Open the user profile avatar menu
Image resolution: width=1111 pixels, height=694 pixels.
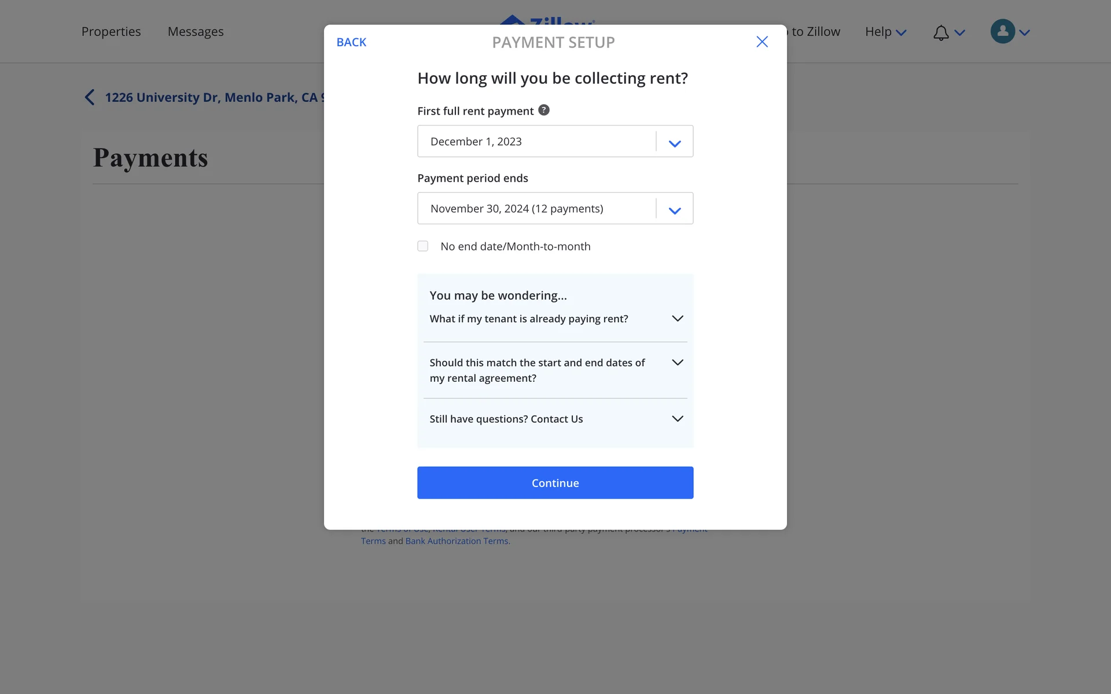pyautogui.click(x=1003, y=32)
